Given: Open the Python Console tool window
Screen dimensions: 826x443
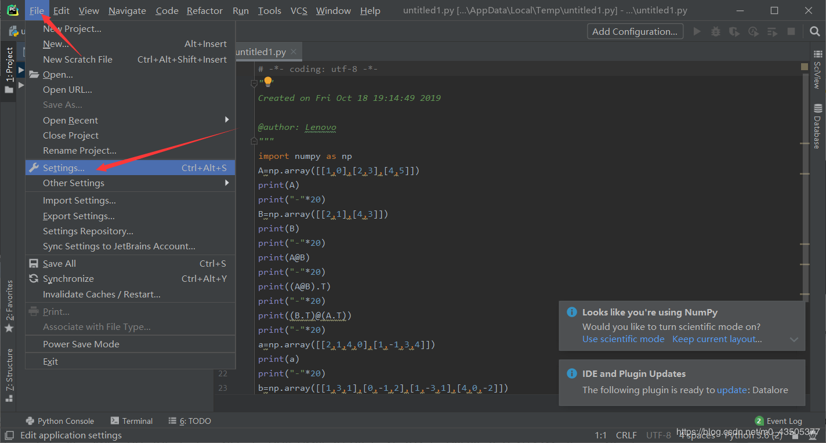Looking at the screenshot, I should click(x=60, y=420).
